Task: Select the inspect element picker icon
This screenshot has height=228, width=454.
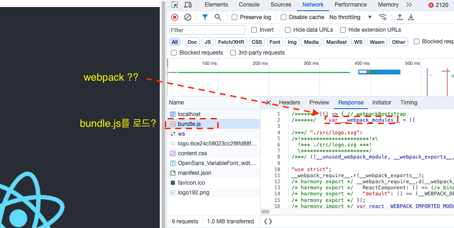Action: click(175, 5)
